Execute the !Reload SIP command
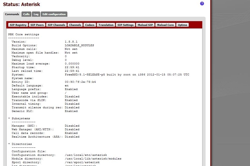This screenshot has height=166, width=250. tap(145, 25)
